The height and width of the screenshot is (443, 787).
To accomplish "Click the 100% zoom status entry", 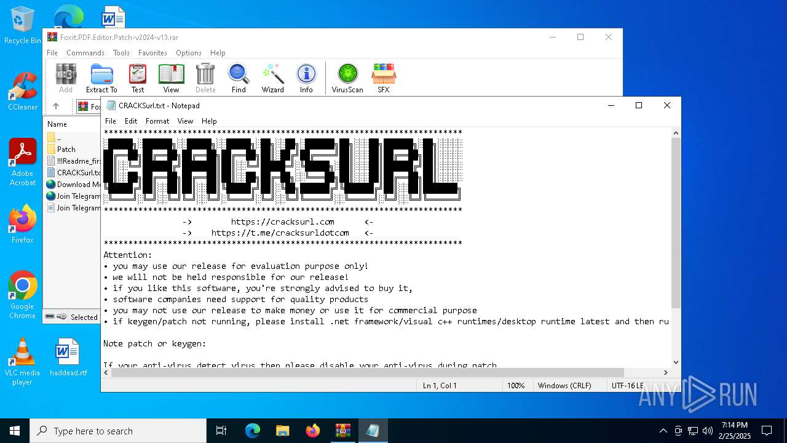I will point(516,386).
